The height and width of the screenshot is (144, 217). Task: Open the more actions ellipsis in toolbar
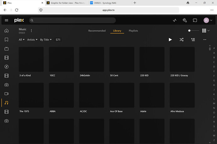[204, 40]
